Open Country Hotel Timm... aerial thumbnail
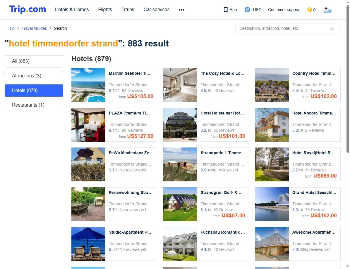The image size is (350, 269). point(272,85)
